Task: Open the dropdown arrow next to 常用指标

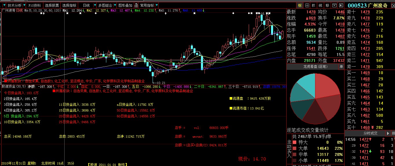Action: click(x=157, y=5)
